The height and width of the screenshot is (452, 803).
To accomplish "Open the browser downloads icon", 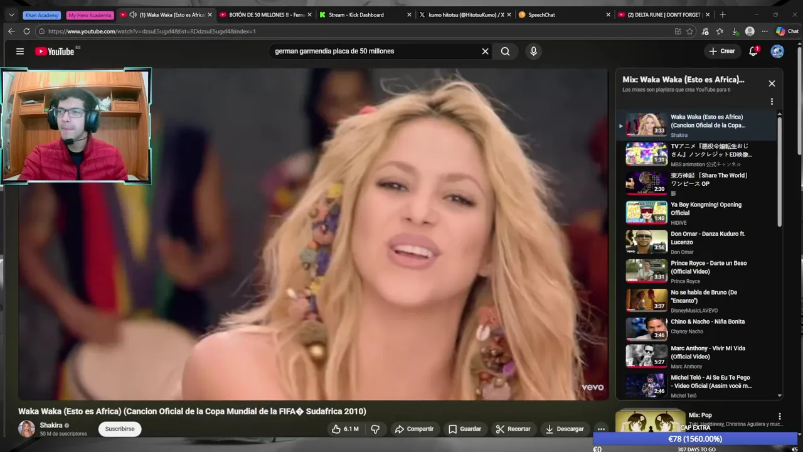I will [735, 31].
